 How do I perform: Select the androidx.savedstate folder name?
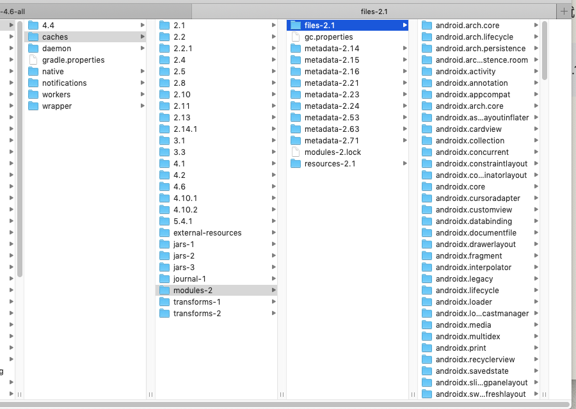472,371
